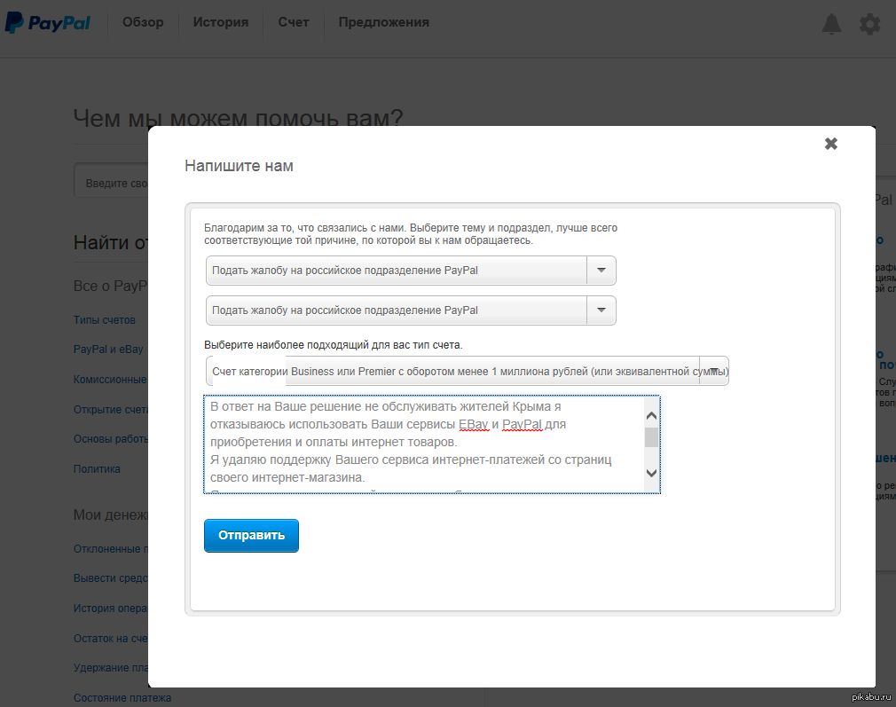Click inside the message text area
The height and width of the screenshot is (707, 896).
point(423,444)
